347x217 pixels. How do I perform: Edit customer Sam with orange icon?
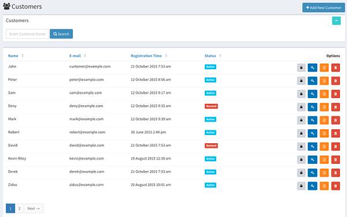324,94
